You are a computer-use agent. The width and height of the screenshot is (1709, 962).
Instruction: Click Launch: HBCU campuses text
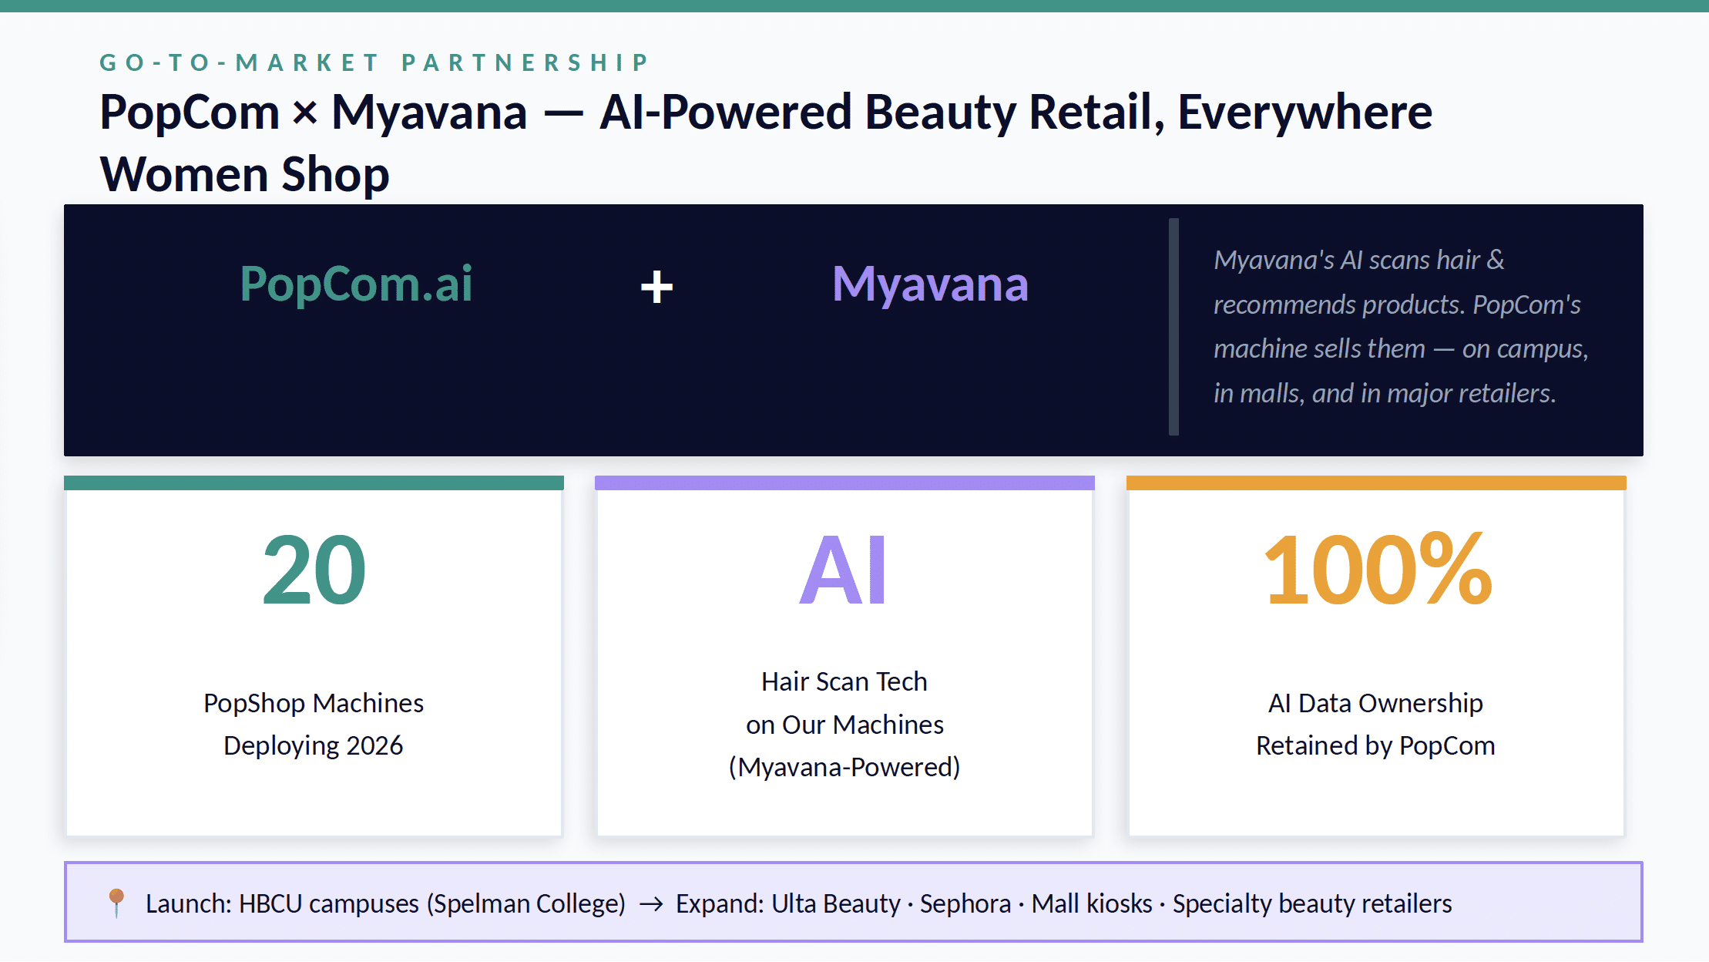click(385, 903)
